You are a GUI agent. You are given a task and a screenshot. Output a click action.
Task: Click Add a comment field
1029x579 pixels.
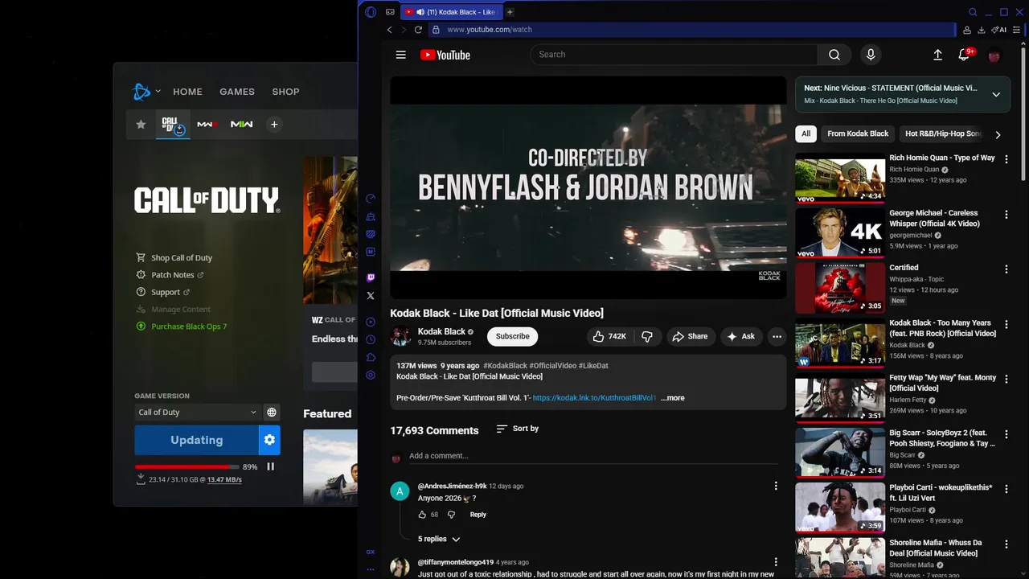coord(593,456)
